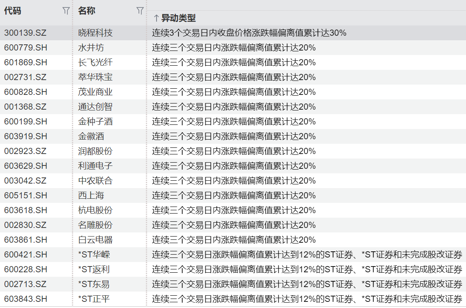Select 异动类型 cell for *ST东易 row
466x308 pixels.
(x=307, y=284)
